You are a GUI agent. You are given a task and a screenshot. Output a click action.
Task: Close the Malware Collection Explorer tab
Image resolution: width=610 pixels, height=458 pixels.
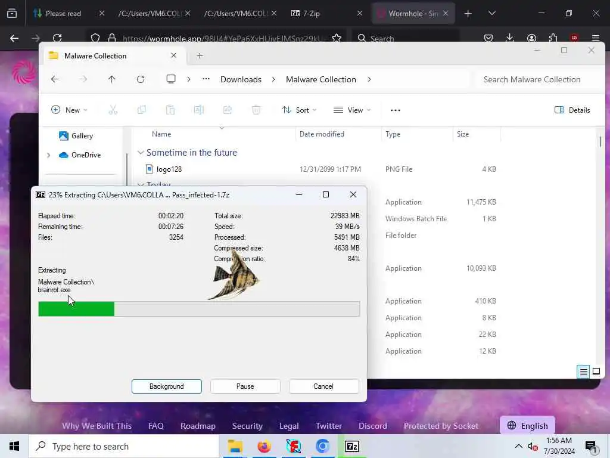pyautogui.click(x=173, y=55)
